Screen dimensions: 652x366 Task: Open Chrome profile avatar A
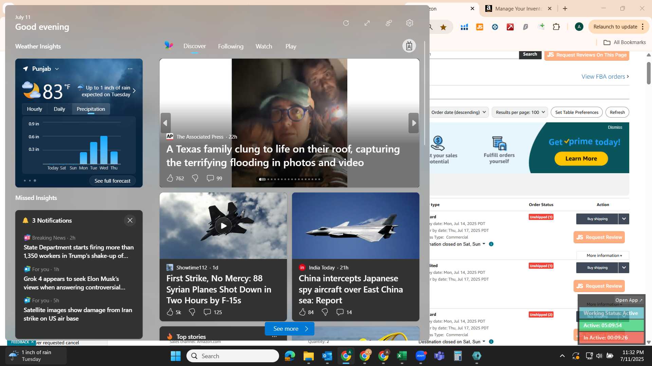click(579, 27)
